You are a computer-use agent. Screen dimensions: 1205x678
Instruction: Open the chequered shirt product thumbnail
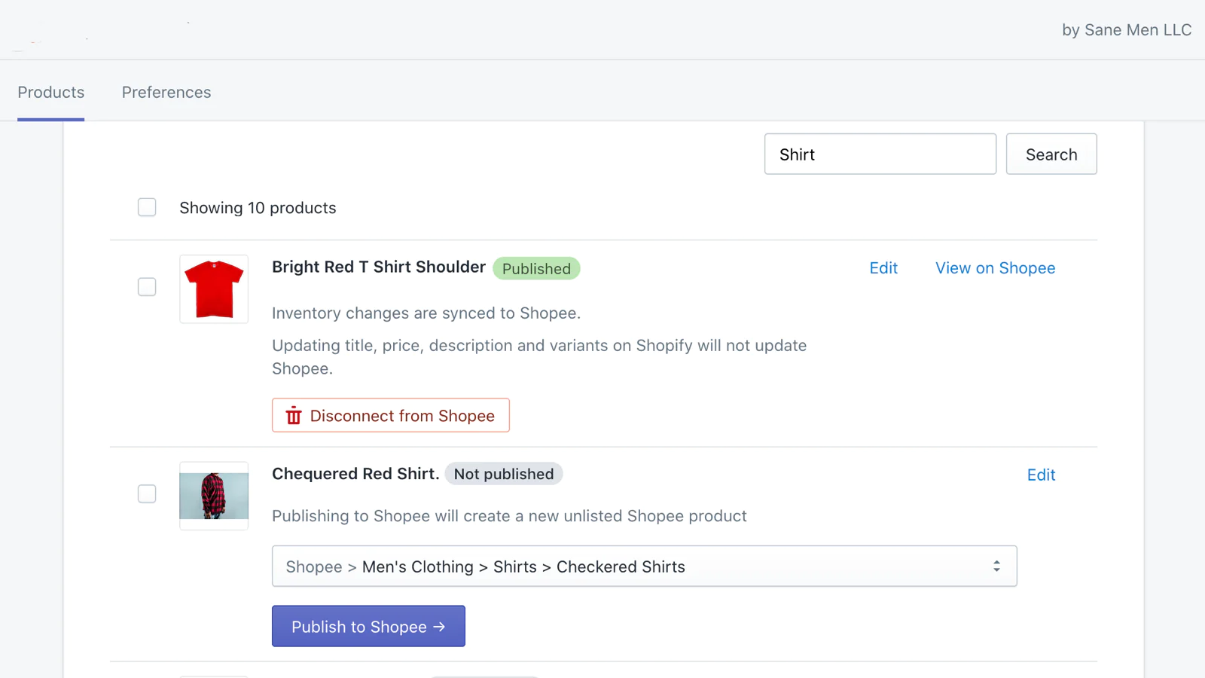click(x=214, y=496)
